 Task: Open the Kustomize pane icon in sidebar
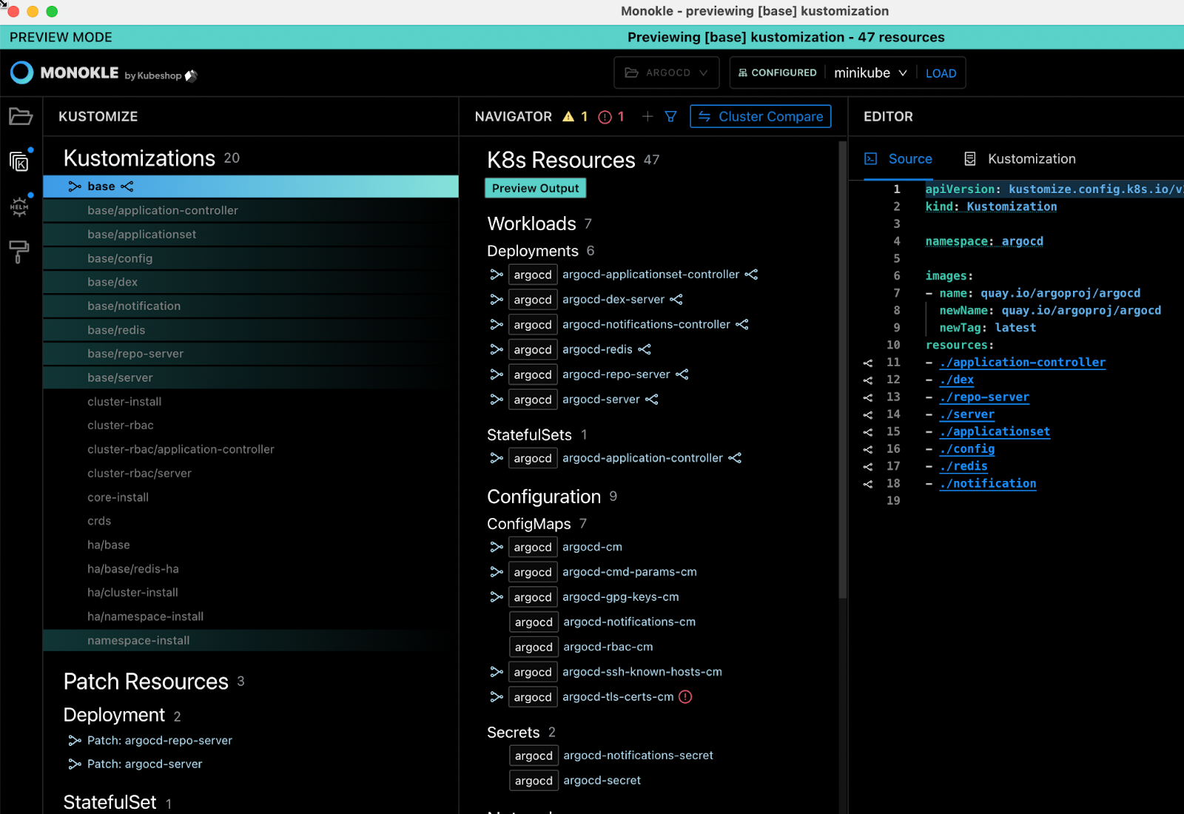click(19, 161)
